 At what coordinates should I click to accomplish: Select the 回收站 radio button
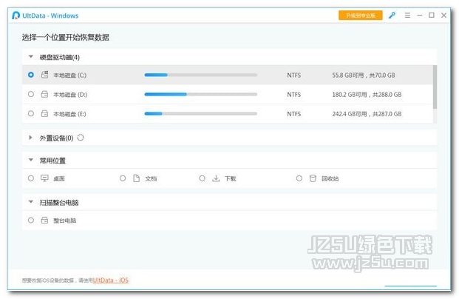pyautogui.click(x=299, y=178)
